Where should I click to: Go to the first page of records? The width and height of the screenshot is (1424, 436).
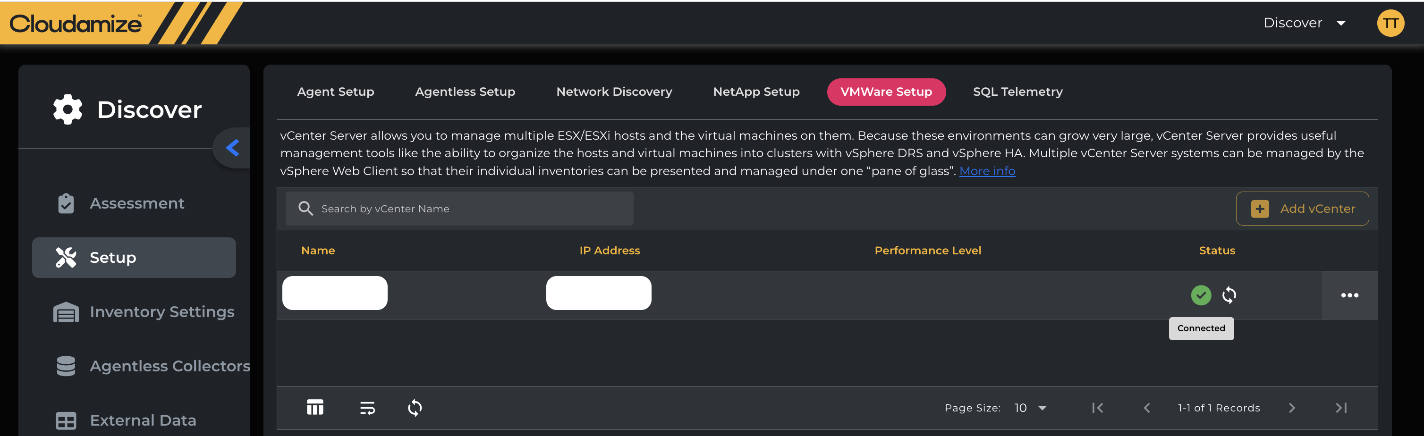tap(1098, 408)
